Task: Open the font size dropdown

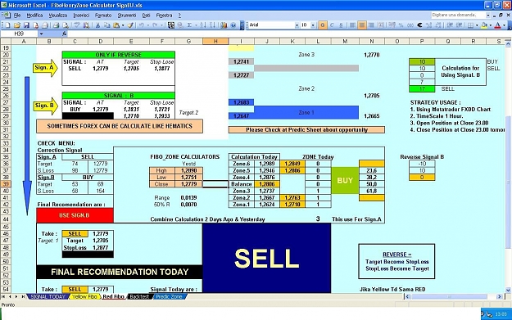Action: (x=313, y=25)
